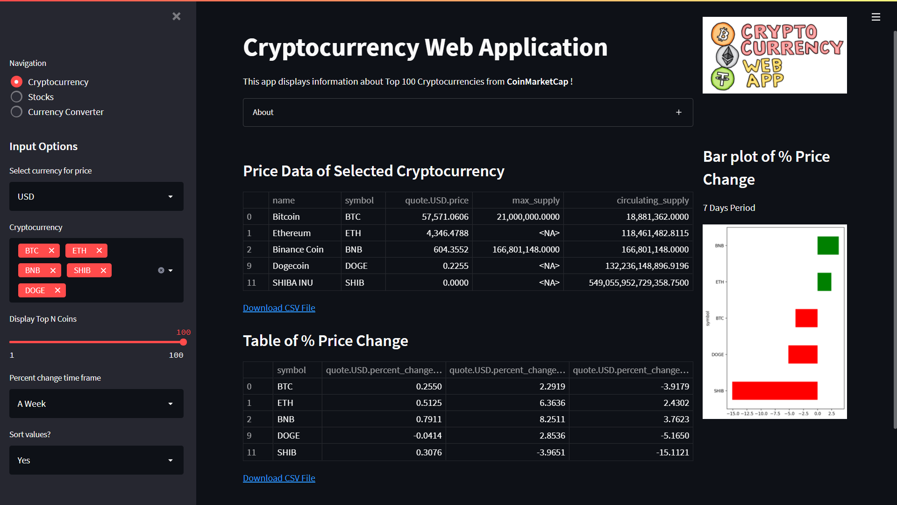The height and width of the screenshot is (505, 897).
Task: Click the Crypto Currency Web App logo image
Action: point(775,55)
